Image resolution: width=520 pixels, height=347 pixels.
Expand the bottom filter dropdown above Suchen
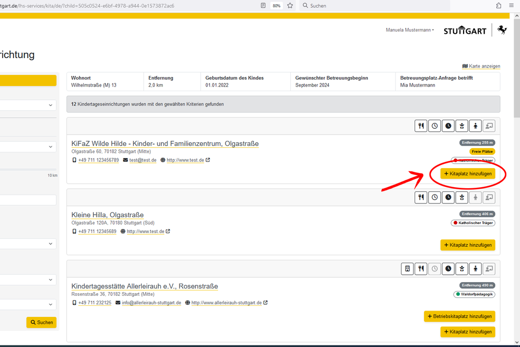28,304
